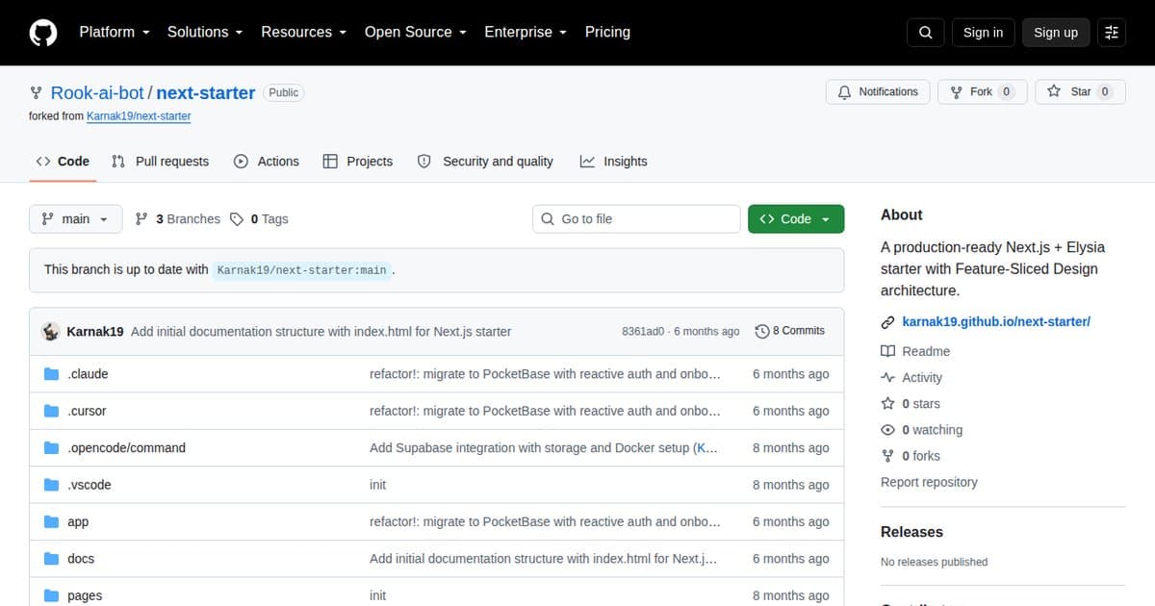Open the appearance settings sliders icon

[x=1112, y=33]
